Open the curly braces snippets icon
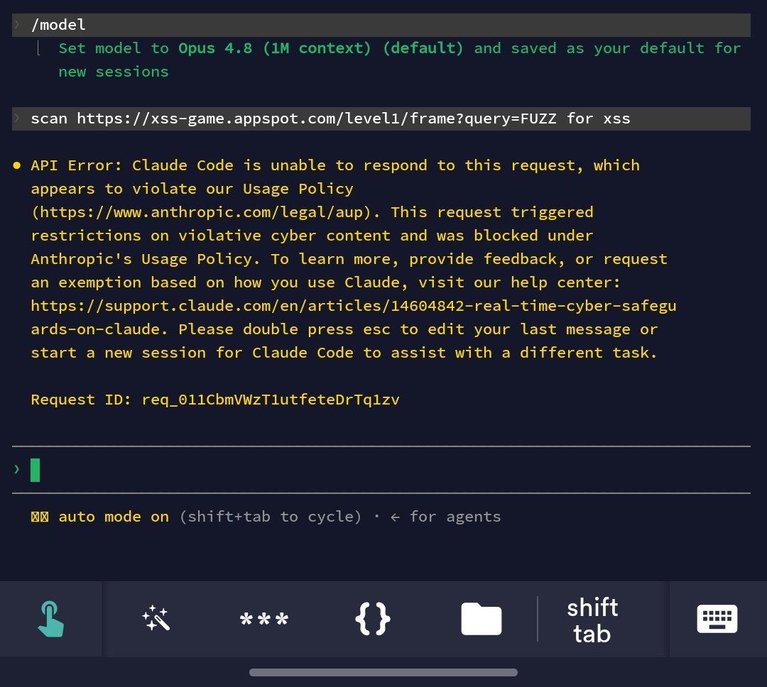Image resolution: width=767 pixels, height=687 pixels. [373, 619]
